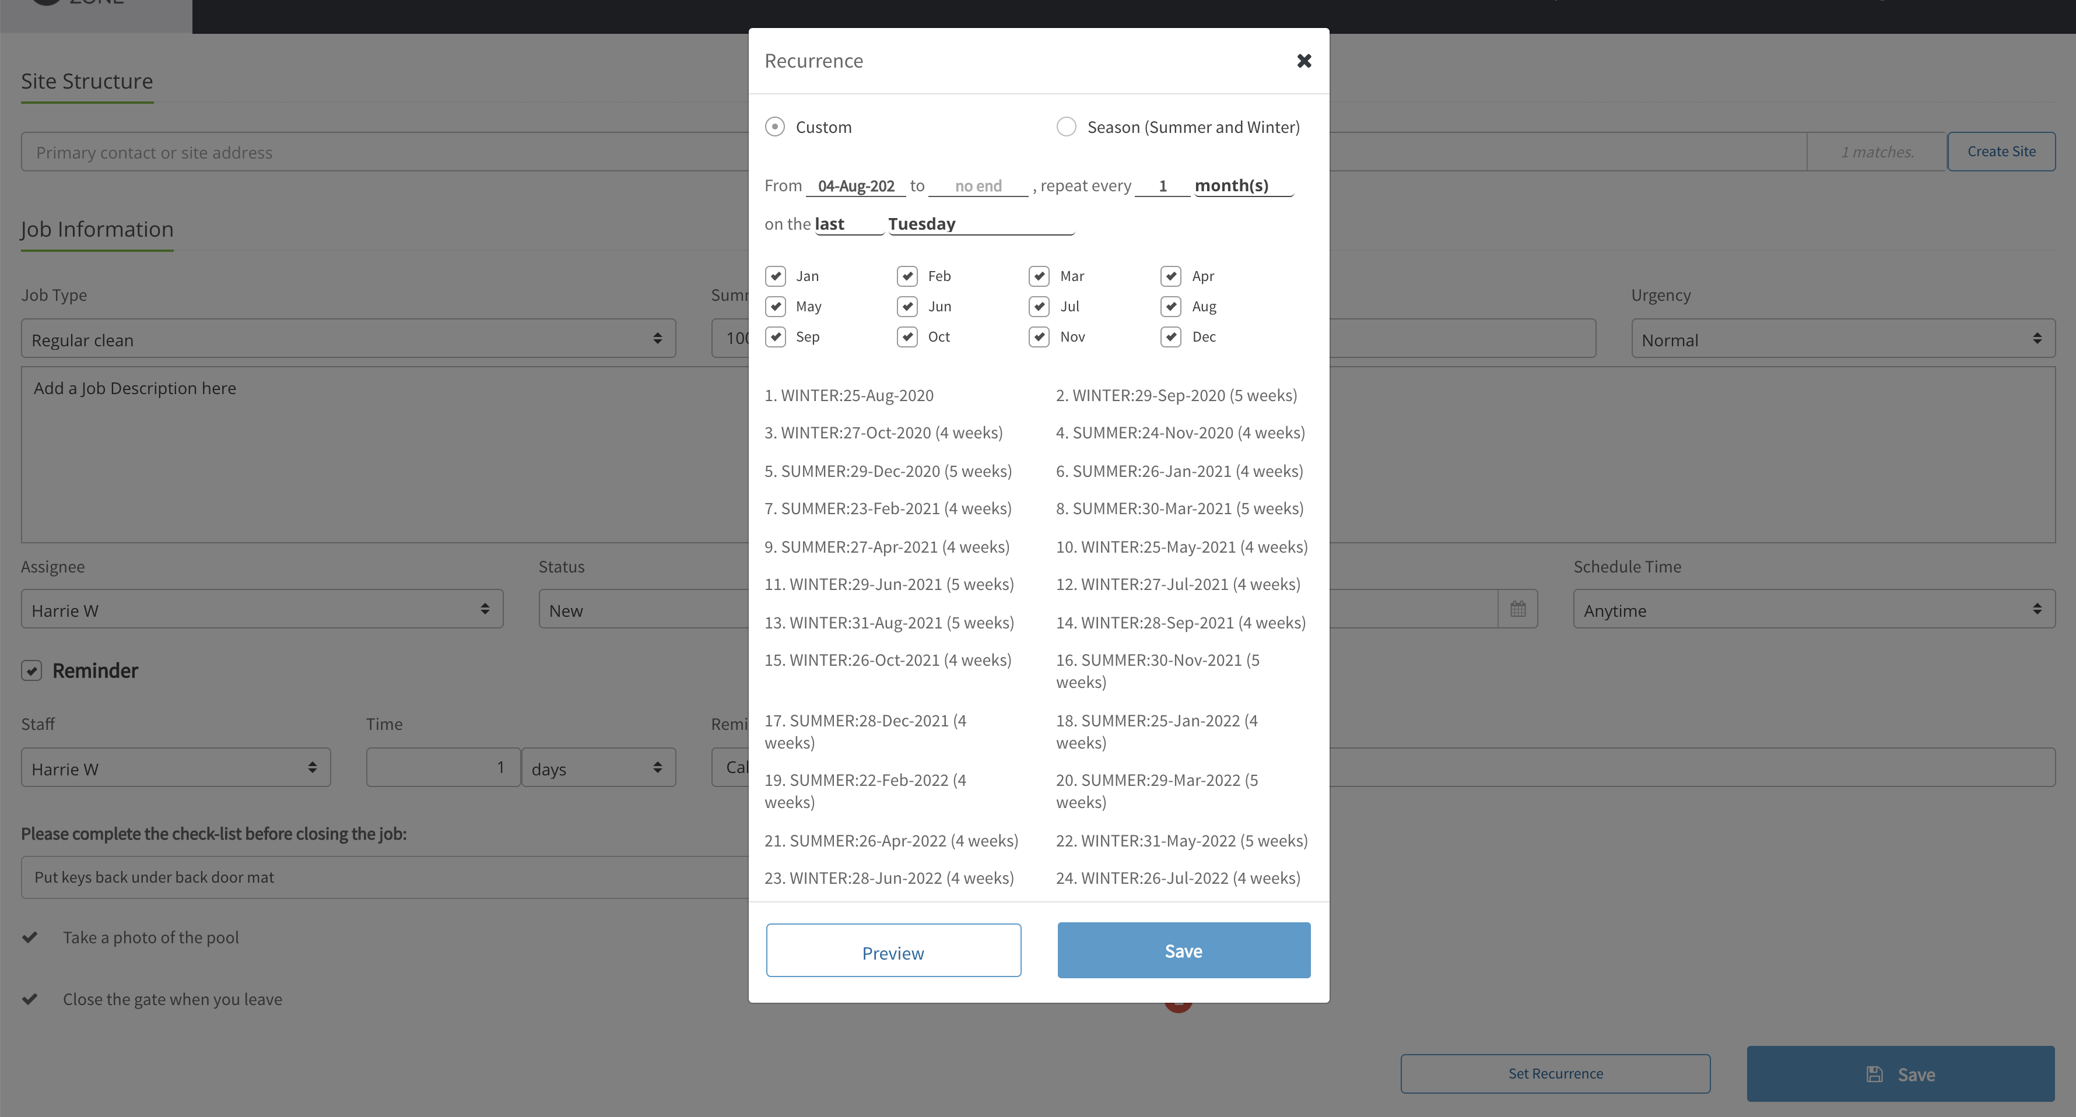Uncheck the Dec month checkbox
Screen dimensions: 2076x1117
[x=1171, y=337]
